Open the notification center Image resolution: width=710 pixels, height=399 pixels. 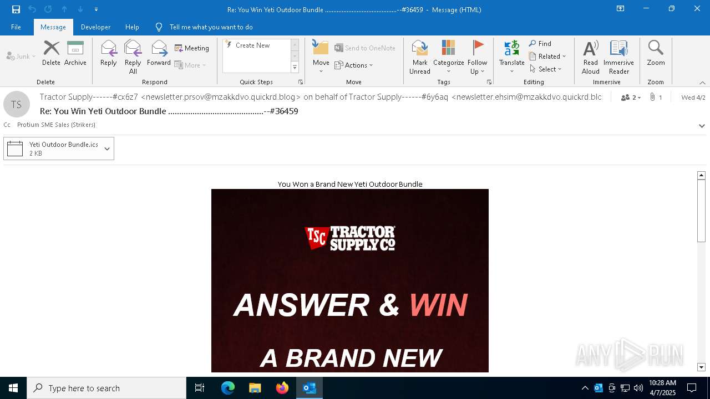[x=692, y=388]
